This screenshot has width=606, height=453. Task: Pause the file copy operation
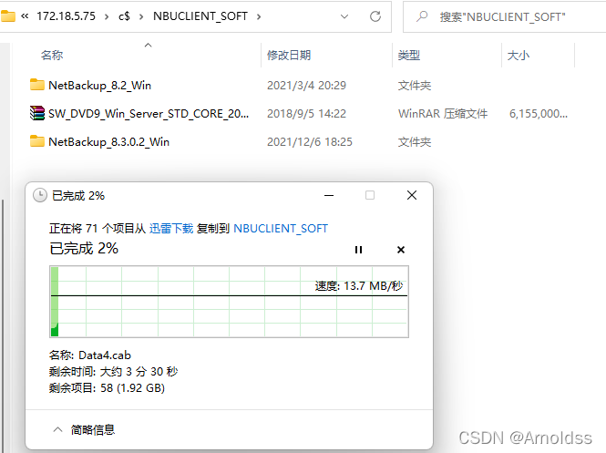[358, 250]
